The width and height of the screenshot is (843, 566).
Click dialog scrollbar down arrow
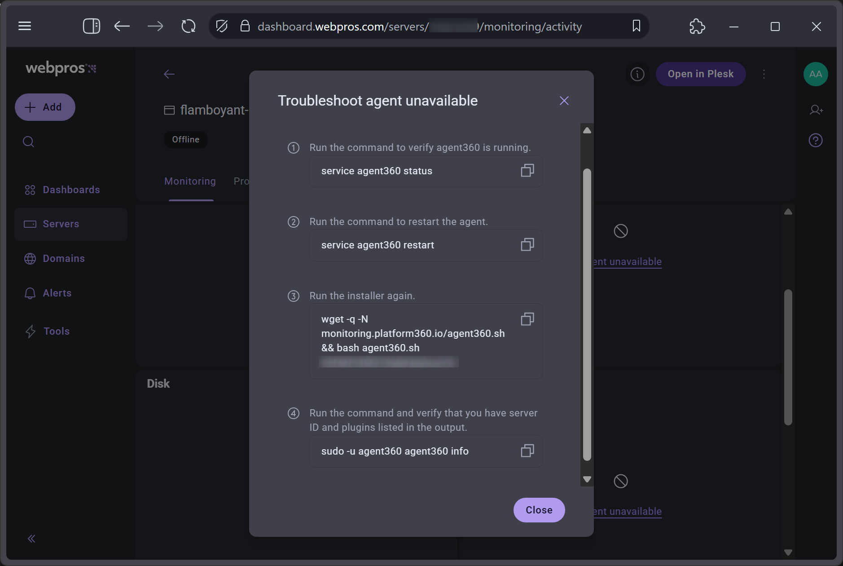[587, 479]
